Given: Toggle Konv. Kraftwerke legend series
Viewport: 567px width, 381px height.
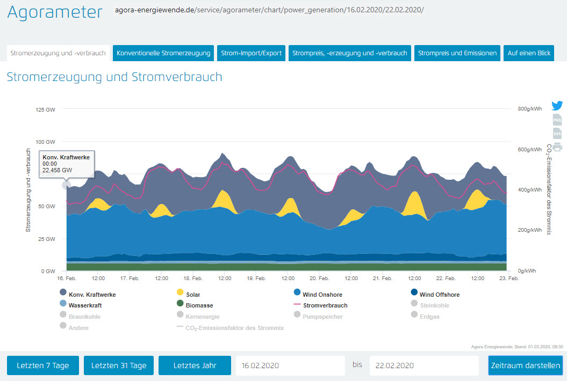Looking at the screenshot, I should 88,295.
